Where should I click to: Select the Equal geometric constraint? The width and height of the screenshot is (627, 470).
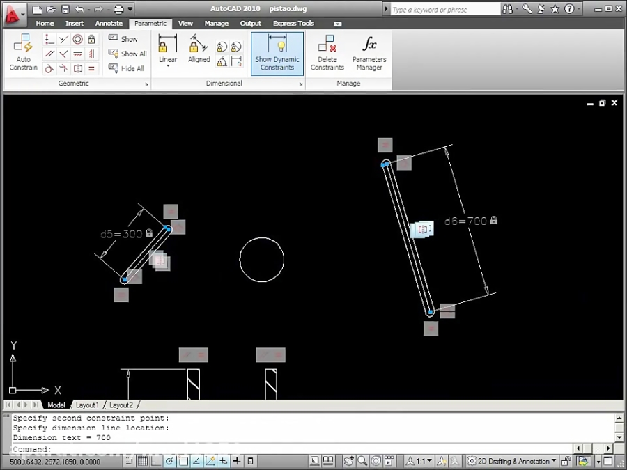pos(91,68)
